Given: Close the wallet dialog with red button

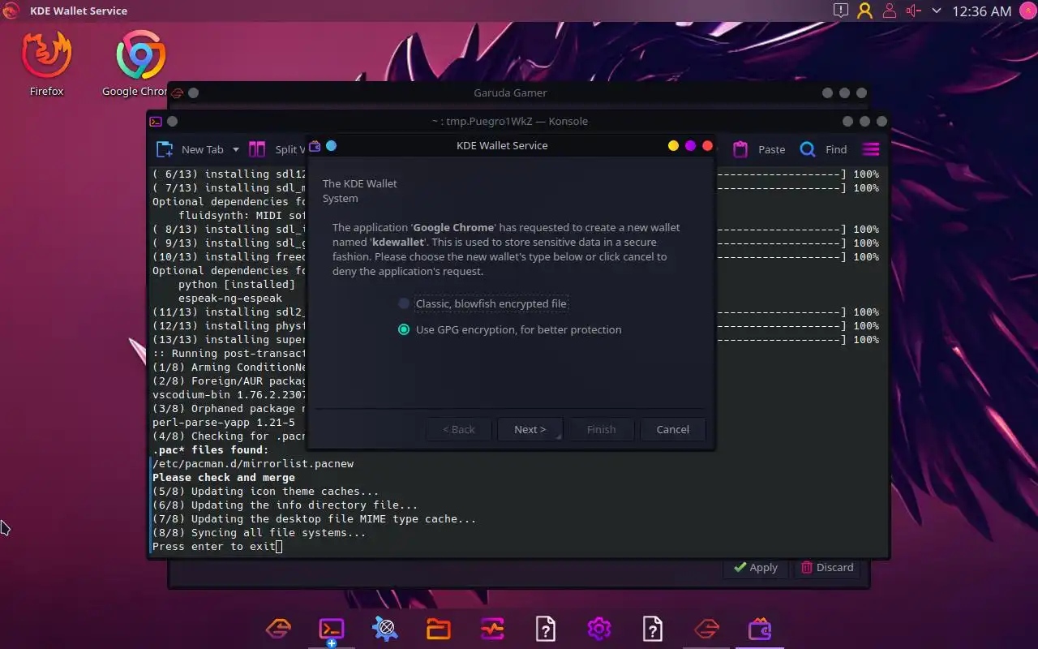Looking at the screenshot, I should [707, 146].
